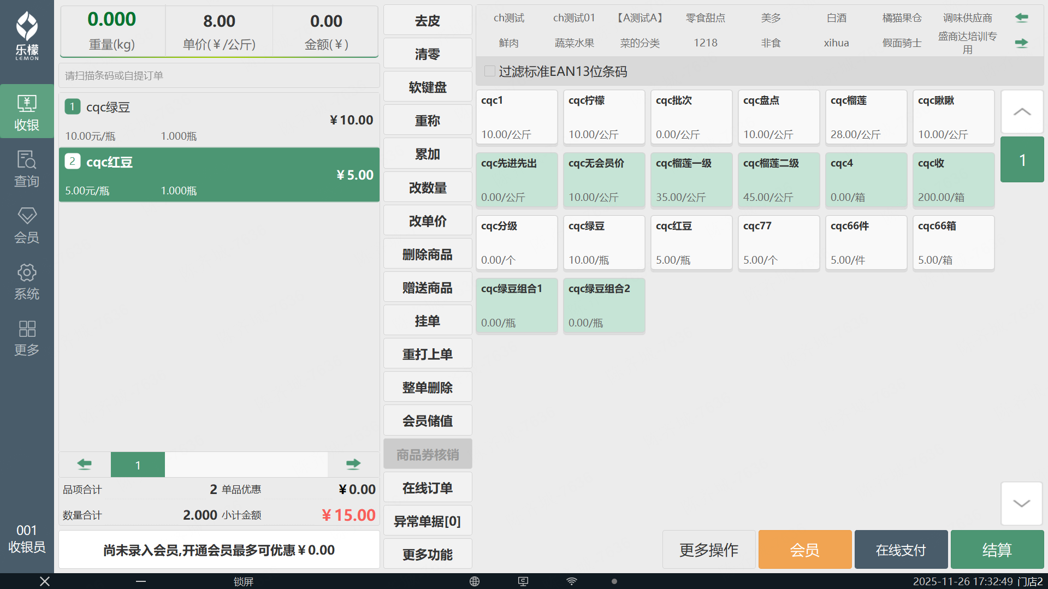The height and width of the screenshot is (589, 1048).
Task: Select the 假面骑士 category tab
Action: tap(902, 43)
